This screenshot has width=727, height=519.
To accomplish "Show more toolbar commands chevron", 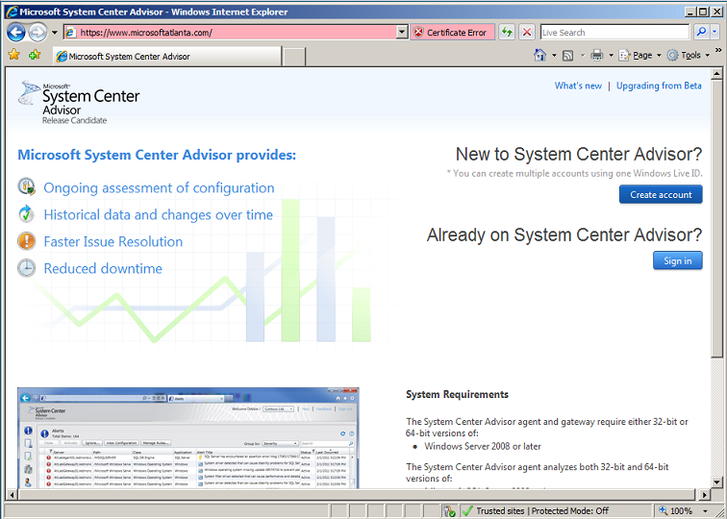I will (718, 50).
